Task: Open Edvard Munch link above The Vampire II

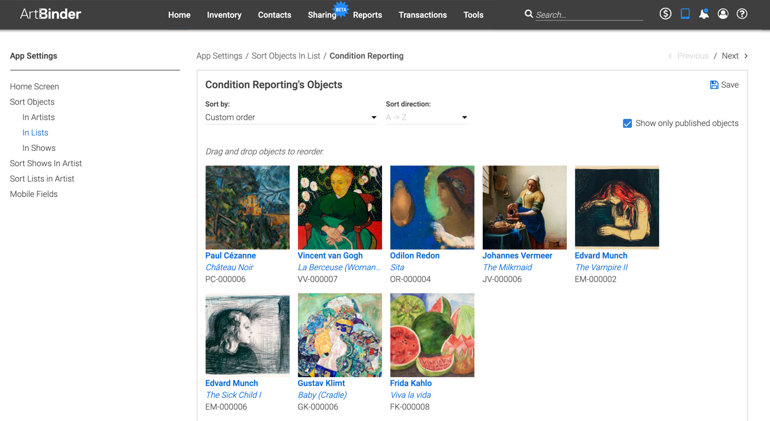Action: [x=601, y=255]
